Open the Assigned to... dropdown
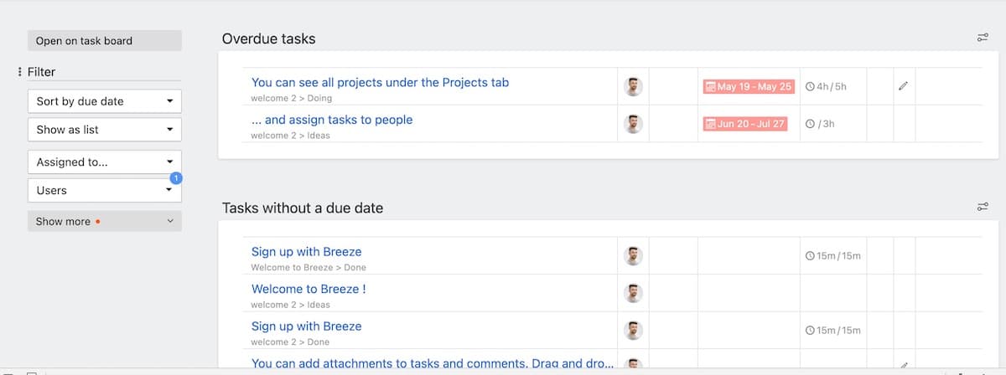Image resolution: width=1006 pixels, height=375 pixels. pos(105,162)
